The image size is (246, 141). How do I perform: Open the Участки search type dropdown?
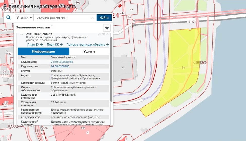click(x=24, y=18)
